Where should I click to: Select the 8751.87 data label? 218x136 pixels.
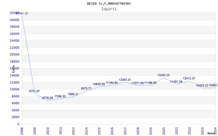point(34,91)
